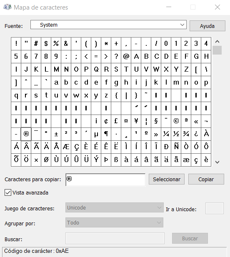Uncheck the Vista avanzada checkbox

7,192
